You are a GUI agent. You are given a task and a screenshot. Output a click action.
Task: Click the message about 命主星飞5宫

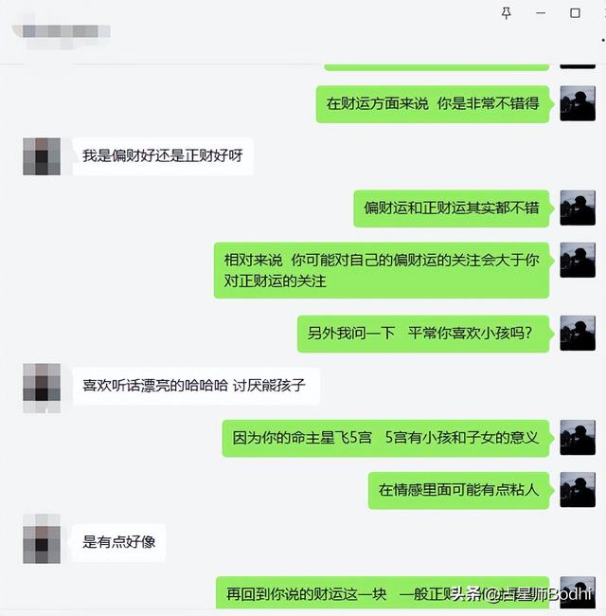(x=385, y=438)
